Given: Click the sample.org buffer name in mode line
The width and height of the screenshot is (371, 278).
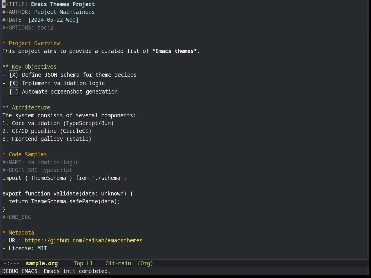Looking at the screenshot, I should point(42,263).
